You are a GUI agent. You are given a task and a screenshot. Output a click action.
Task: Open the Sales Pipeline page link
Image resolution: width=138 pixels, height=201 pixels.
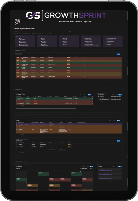[x=44, y=44]
